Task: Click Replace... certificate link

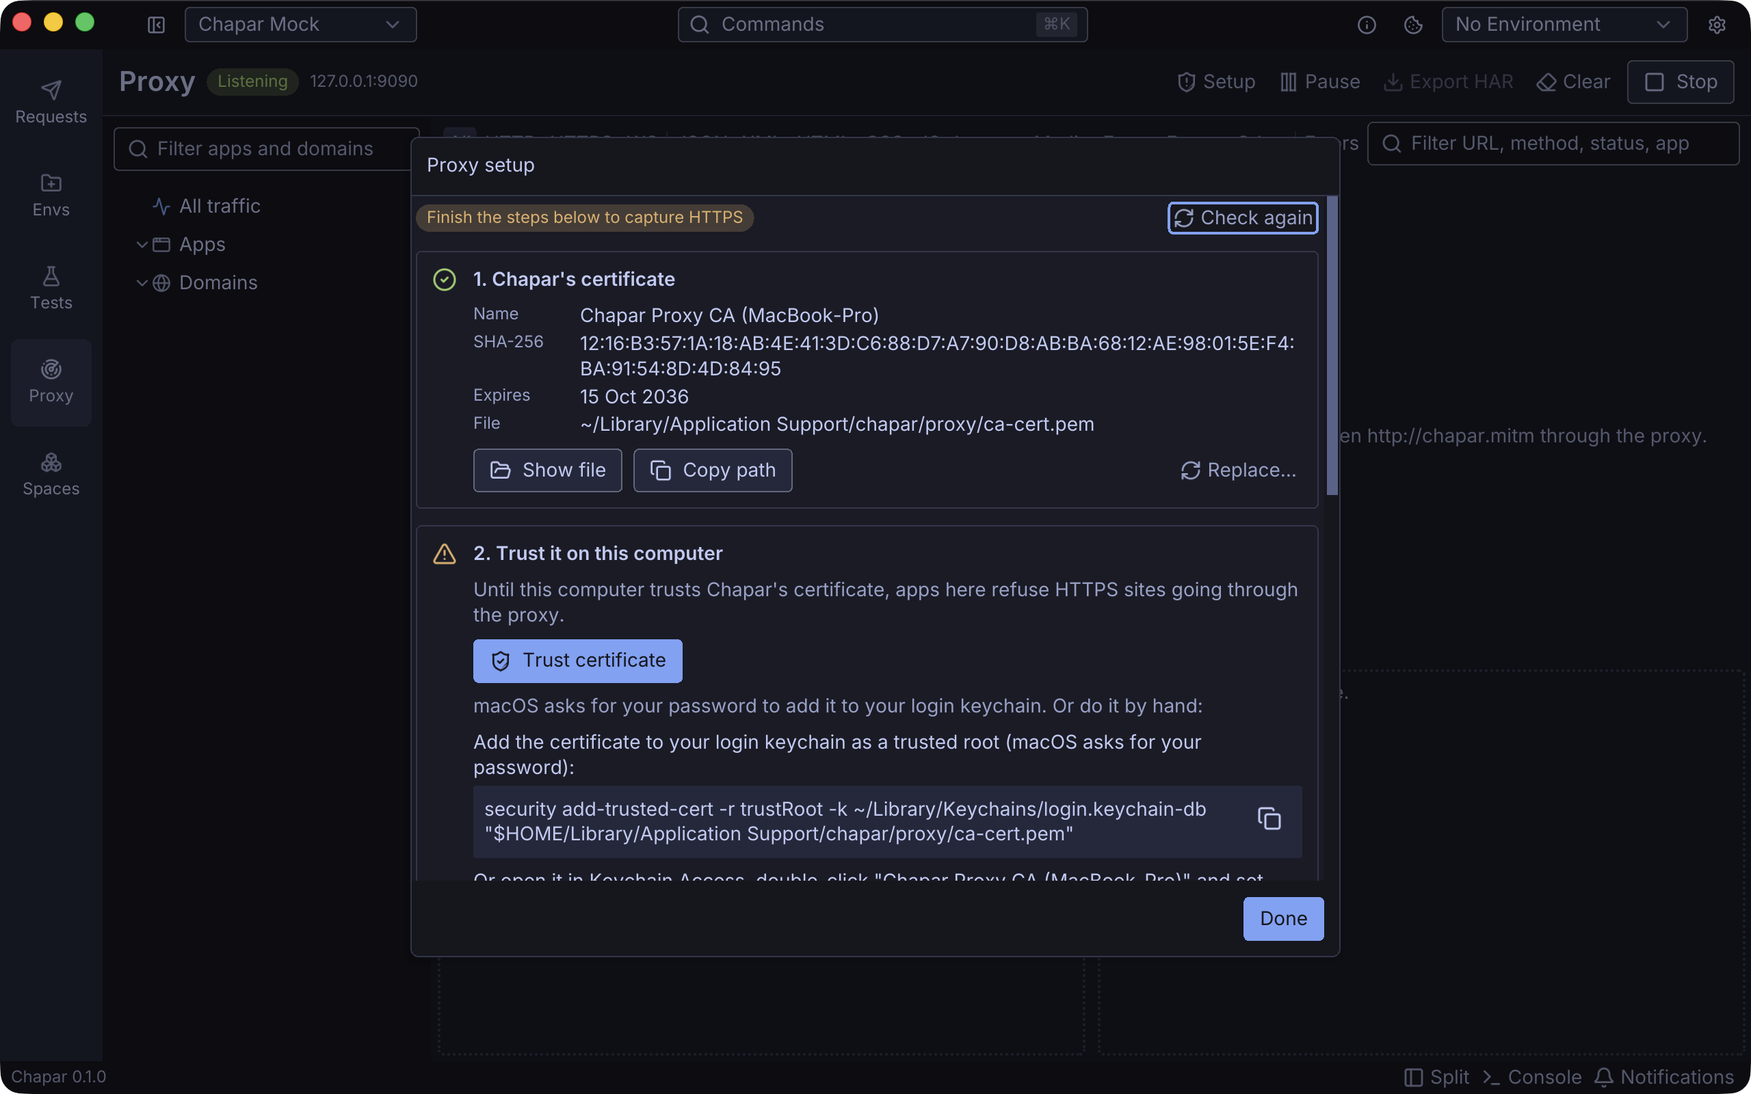Action: [x=1238, y=470]
